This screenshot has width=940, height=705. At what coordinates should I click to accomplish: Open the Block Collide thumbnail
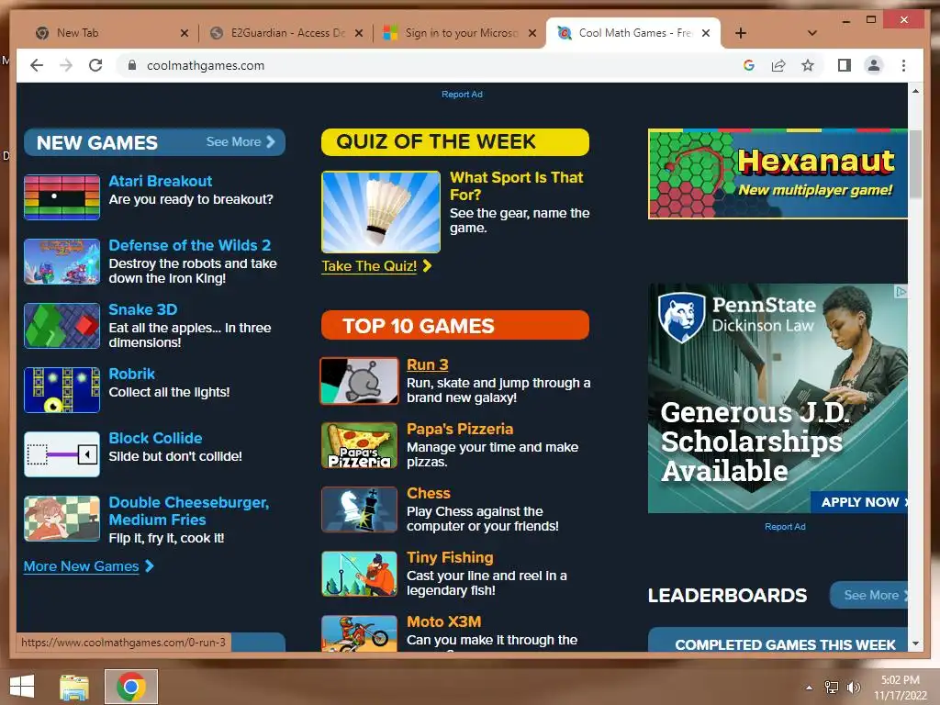click(62, 453)
